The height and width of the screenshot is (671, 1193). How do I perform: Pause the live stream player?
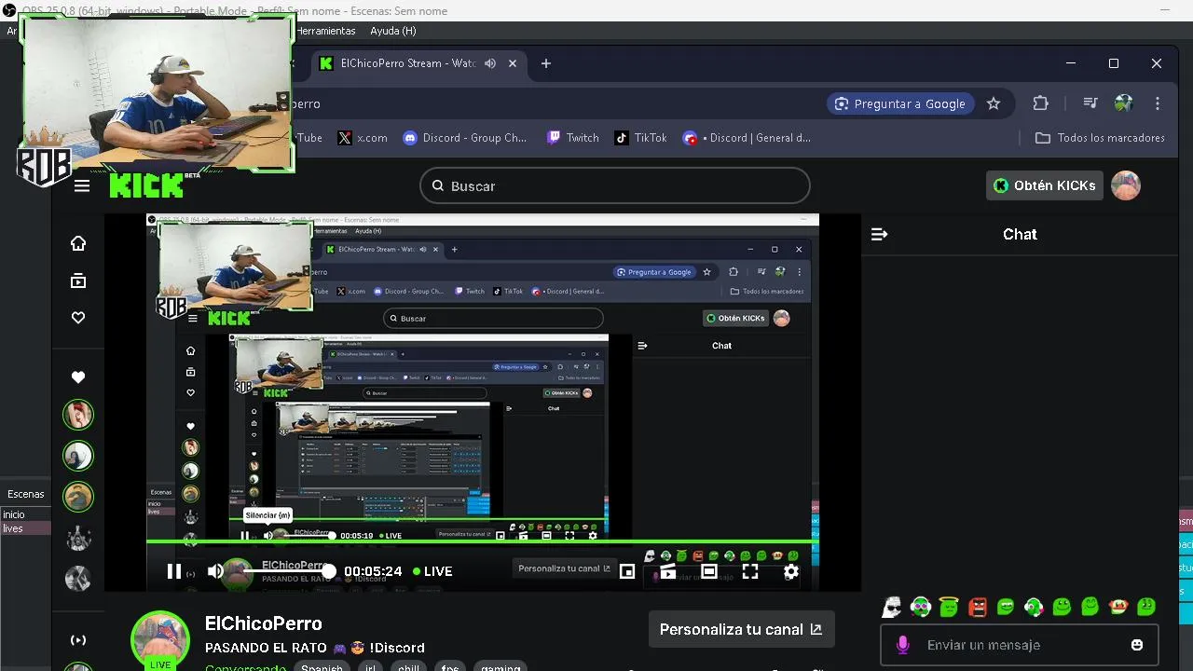173,571
